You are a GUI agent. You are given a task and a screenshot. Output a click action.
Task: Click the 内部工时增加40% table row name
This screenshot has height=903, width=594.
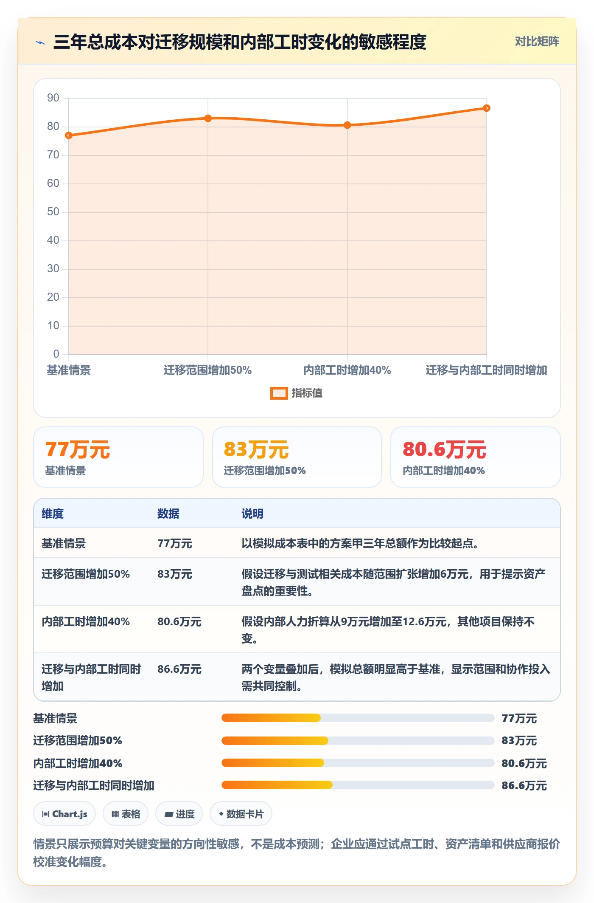coord(86,621)
